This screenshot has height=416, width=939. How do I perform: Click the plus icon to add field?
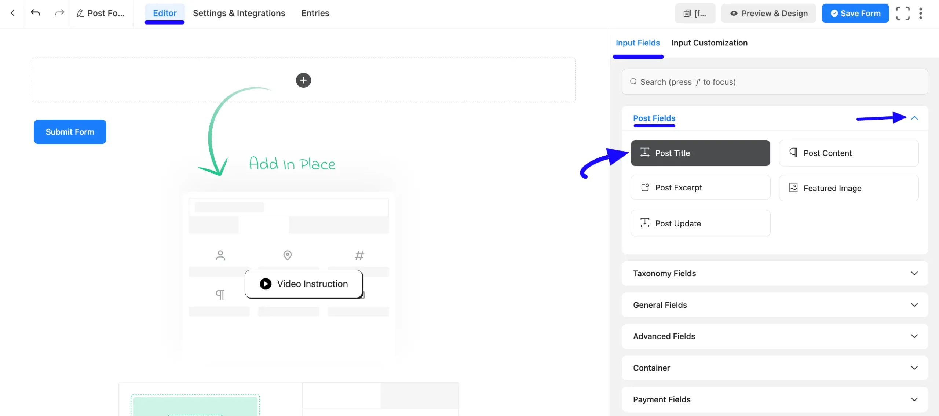(303, 80)
